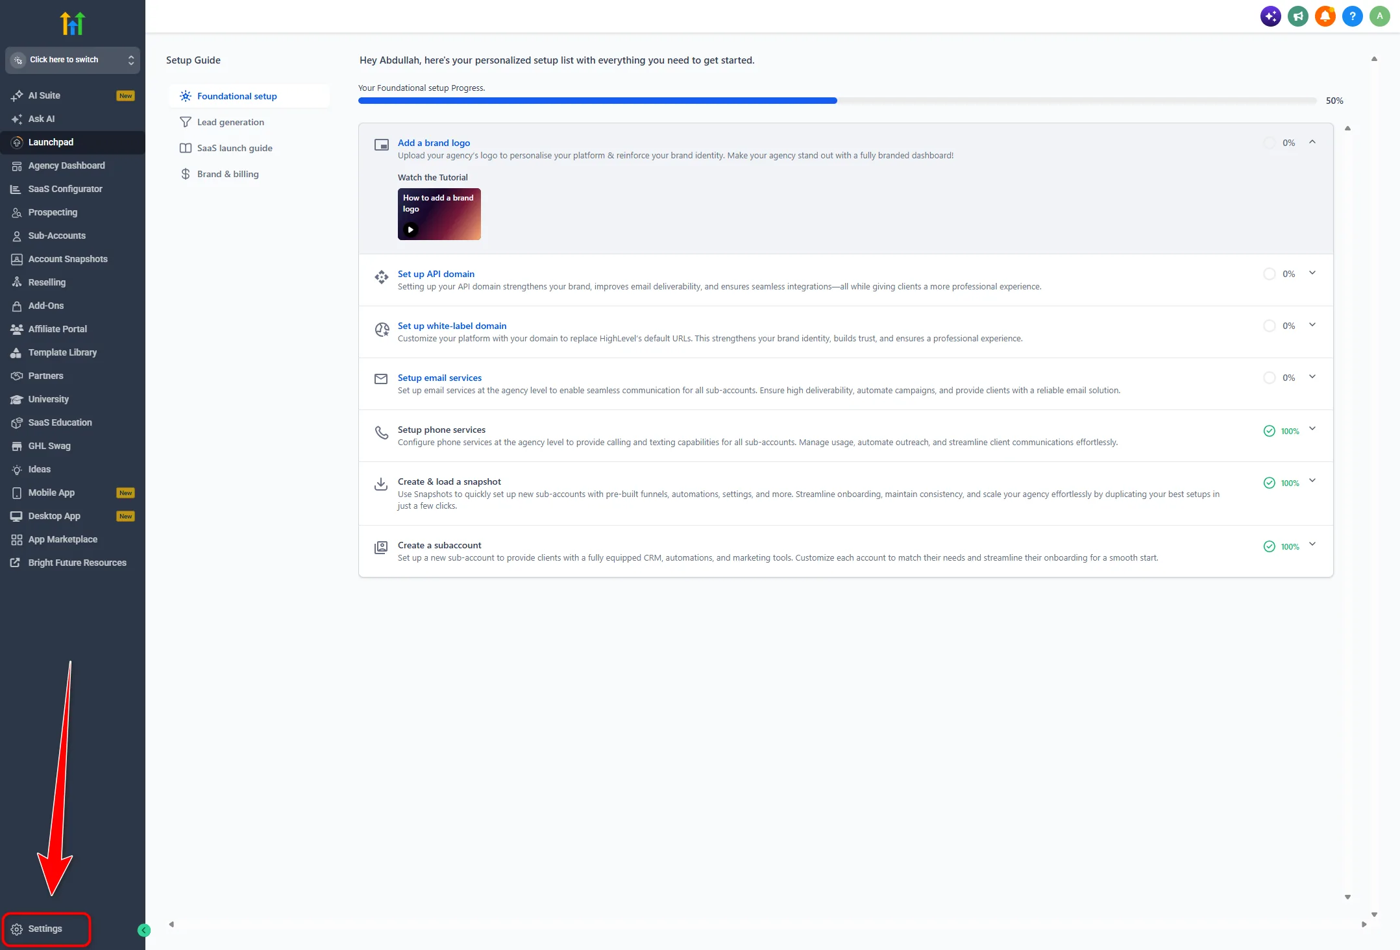Open the user avatar 'A' menu
The width and height of the screenshot is (1400, 950).
click(x=1379, y=16)
